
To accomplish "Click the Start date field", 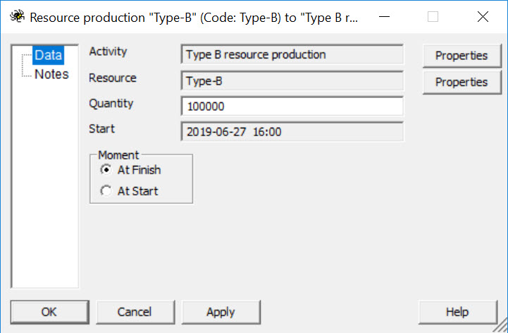I will [292, 131].
